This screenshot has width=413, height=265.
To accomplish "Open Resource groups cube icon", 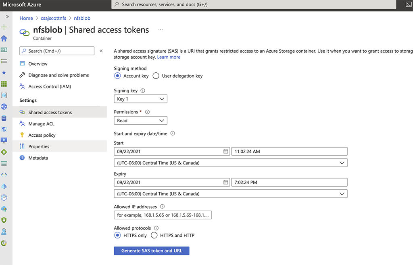I will coord(4,95).
